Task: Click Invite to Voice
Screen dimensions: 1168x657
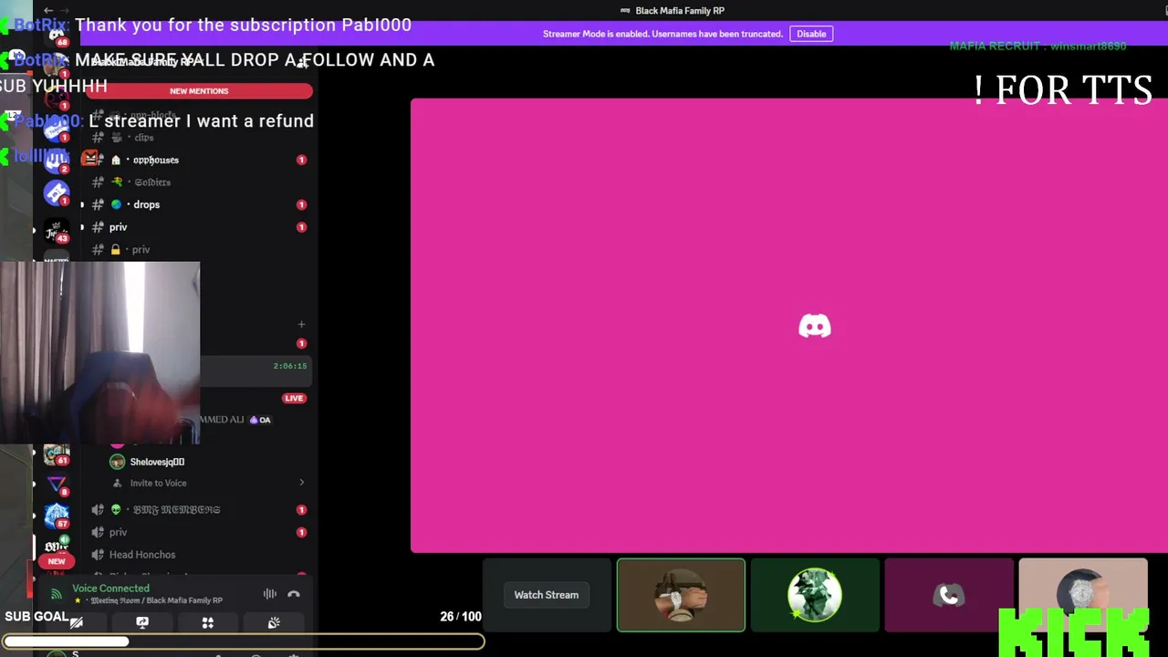Action: tap(158, 483)
